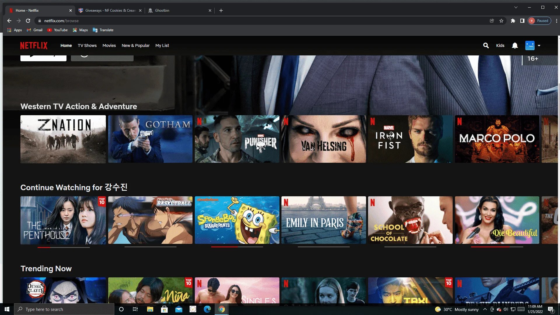560x315 pixels.
Task: Open the Netflix search icon
Action: click(486, 45)
